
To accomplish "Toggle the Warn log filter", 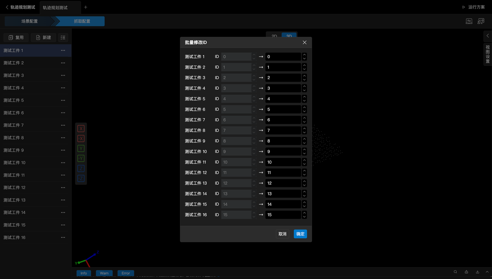I will [104, 273].
